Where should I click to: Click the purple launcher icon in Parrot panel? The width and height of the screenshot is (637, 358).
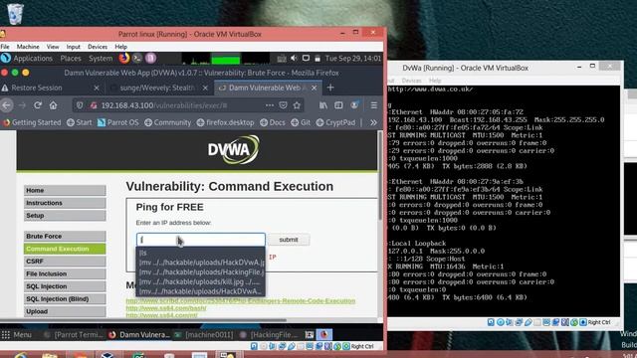[150, 58]
